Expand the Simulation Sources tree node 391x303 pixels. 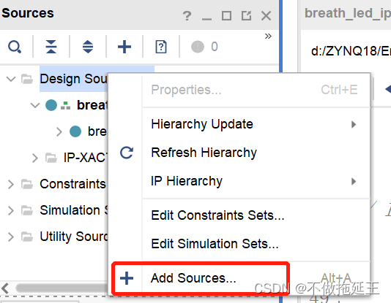[x=11, y=210]
